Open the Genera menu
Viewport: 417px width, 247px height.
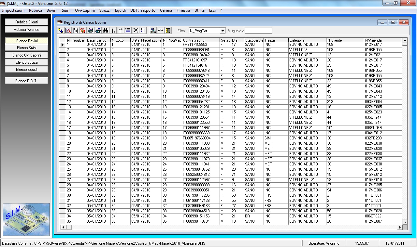pyautogui.click(x=166, y=10)
